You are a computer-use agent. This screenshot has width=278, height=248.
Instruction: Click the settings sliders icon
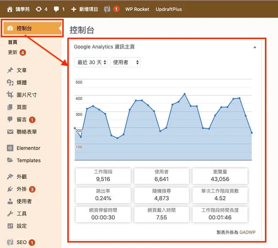tap(10, 226)
